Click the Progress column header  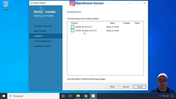click(127, 23)
